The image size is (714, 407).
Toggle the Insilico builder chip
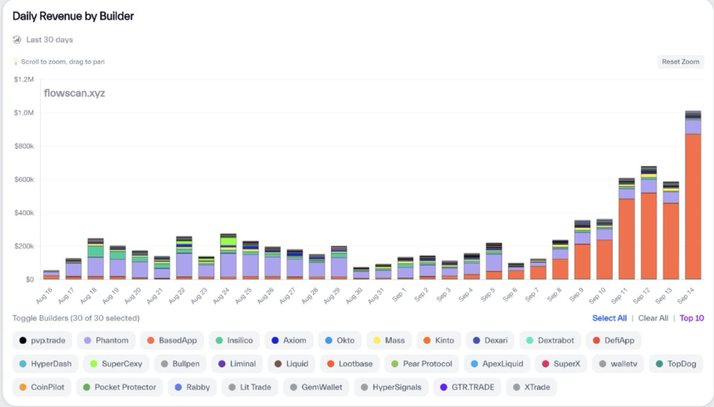point(234,341)
